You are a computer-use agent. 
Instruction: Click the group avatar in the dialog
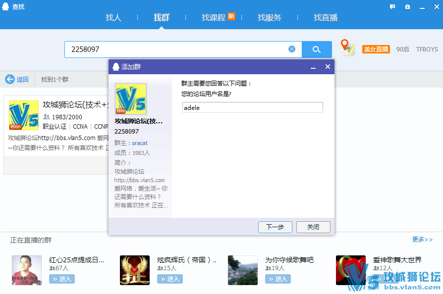(x=131, y=98)
